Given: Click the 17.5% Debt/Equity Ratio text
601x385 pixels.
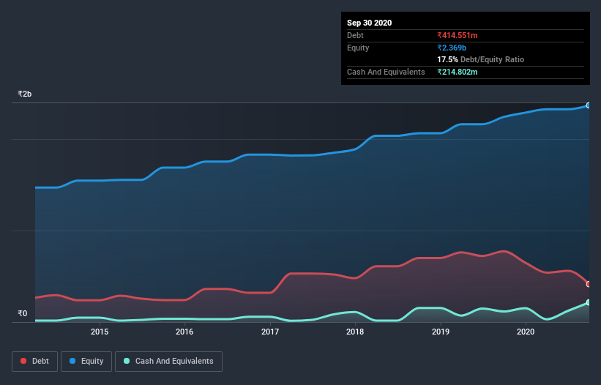Looking at the screenshot, I should pos(481,59).
